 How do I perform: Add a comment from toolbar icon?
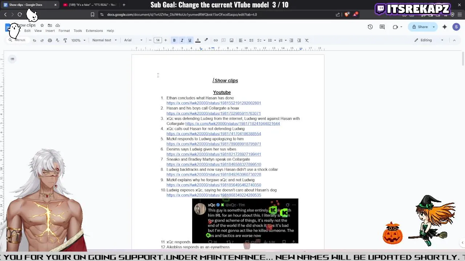coord(223,40)
